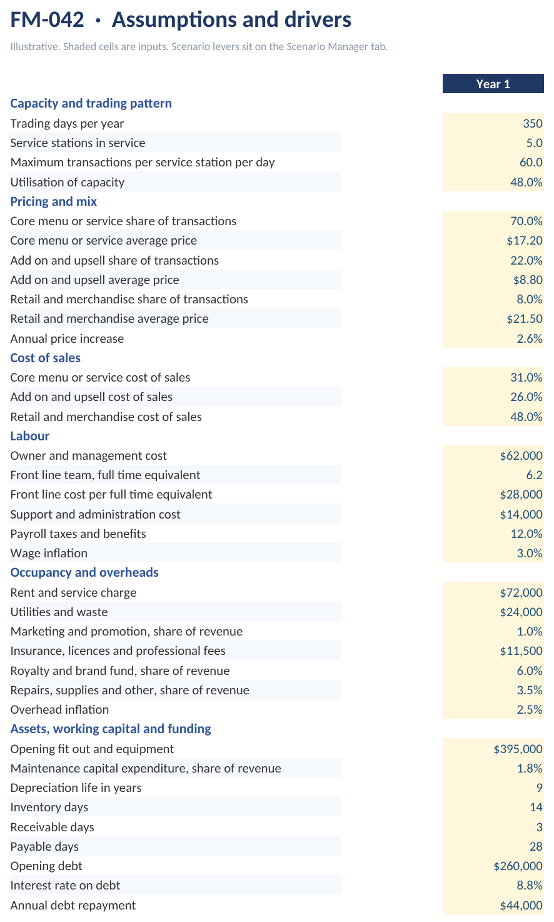The height and width of the screenshot is (922, 554).
Task: Click the Assets, working capital and funding heading
Action: tap(111, 729)
